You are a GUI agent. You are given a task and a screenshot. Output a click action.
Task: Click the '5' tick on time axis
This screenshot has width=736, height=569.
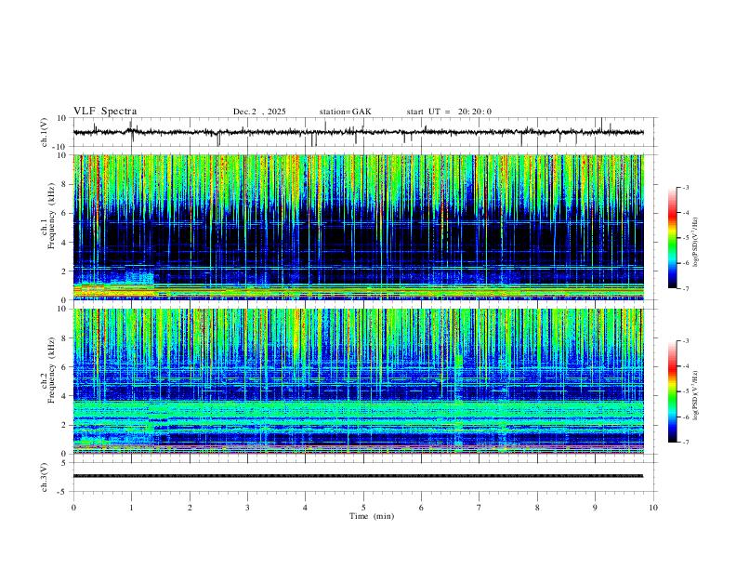coord(363,508)
